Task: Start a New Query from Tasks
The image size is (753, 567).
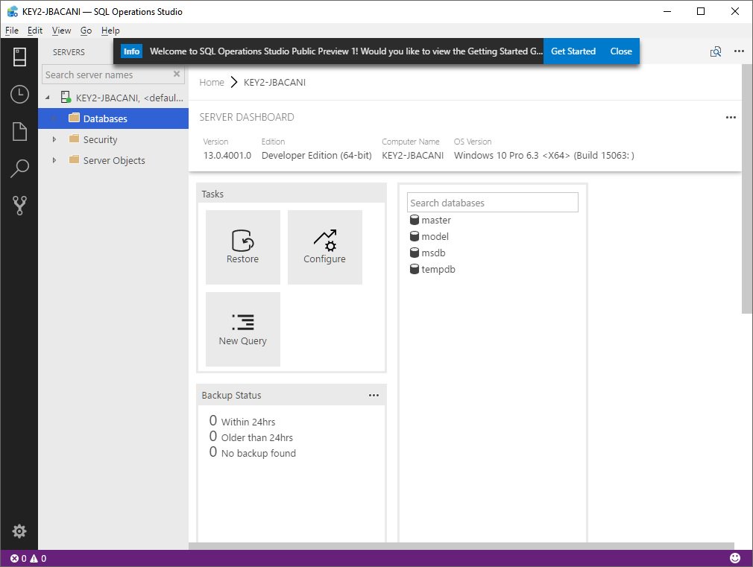Action: (242, 329)
